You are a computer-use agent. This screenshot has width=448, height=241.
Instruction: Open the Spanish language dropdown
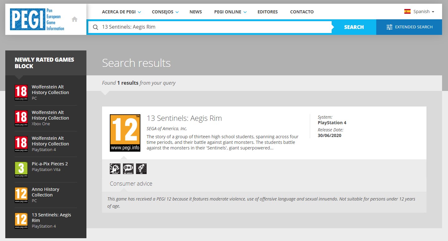tap(419, 12)
